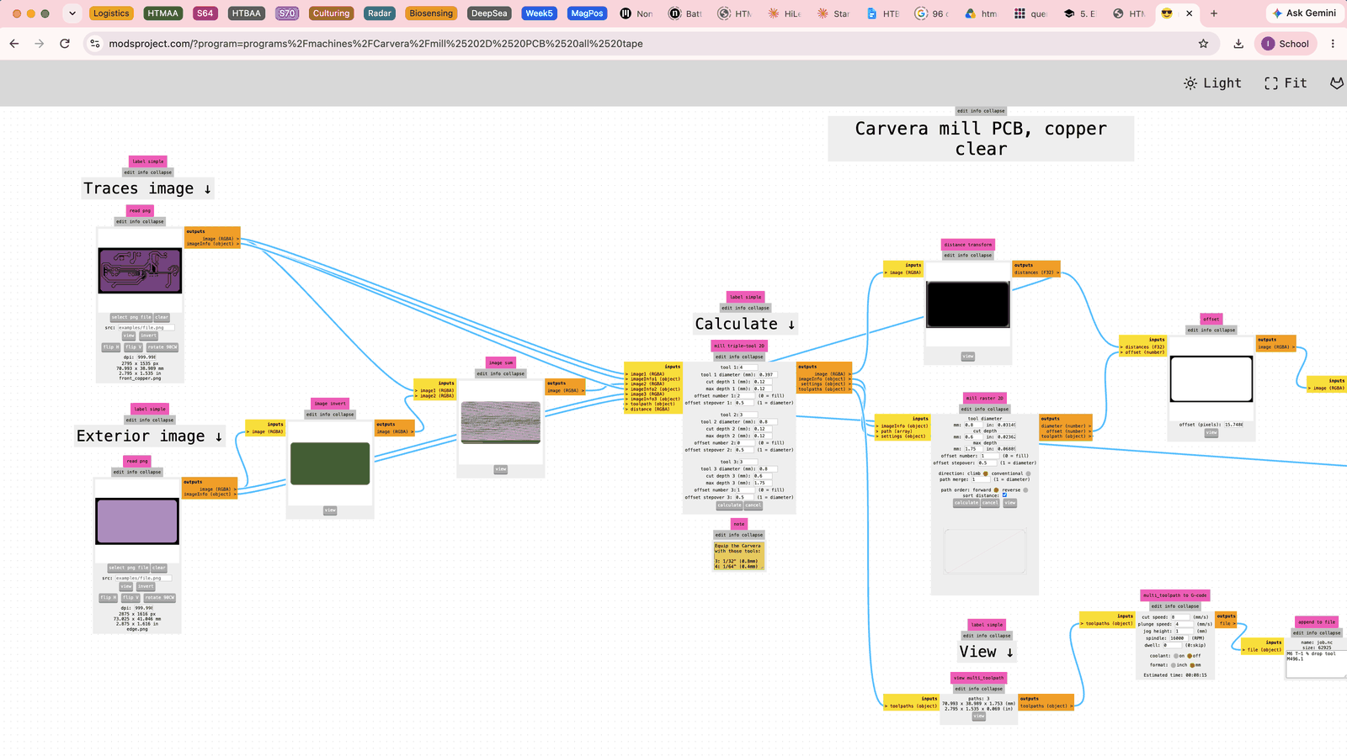Click view in view multi_toolpath module

pos(978,716)
